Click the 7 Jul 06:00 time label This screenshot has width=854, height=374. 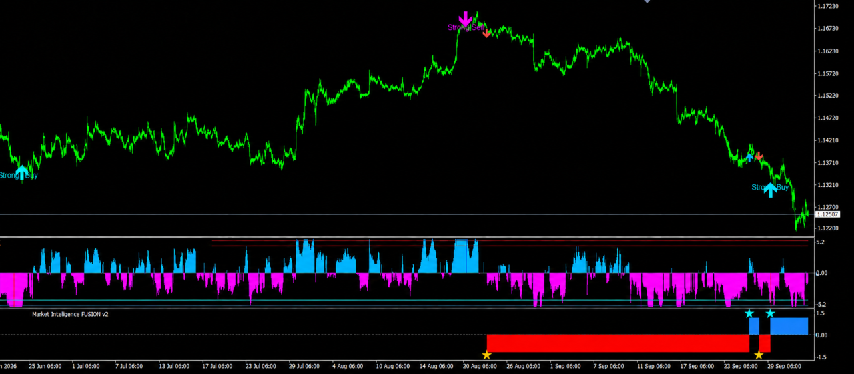click(129, 366)
